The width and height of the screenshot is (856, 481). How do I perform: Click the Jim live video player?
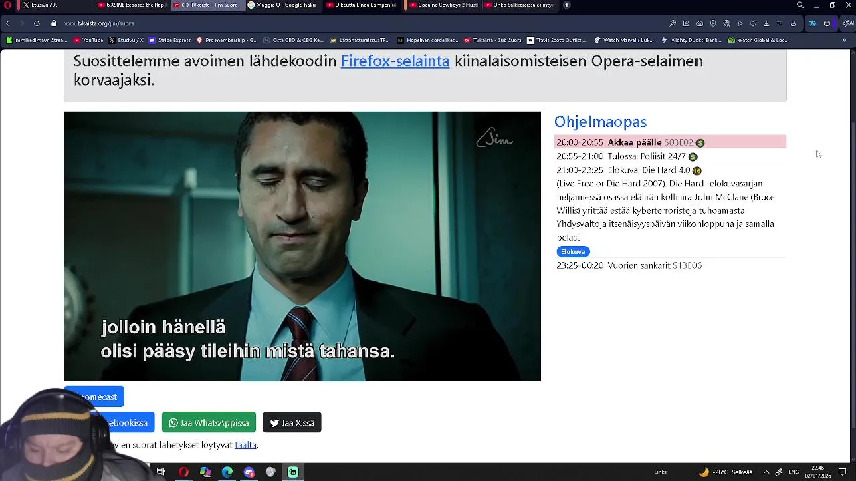[x=302, y=247]
